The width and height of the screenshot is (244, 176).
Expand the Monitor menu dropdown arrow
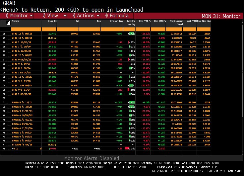[x=31, y=16]
